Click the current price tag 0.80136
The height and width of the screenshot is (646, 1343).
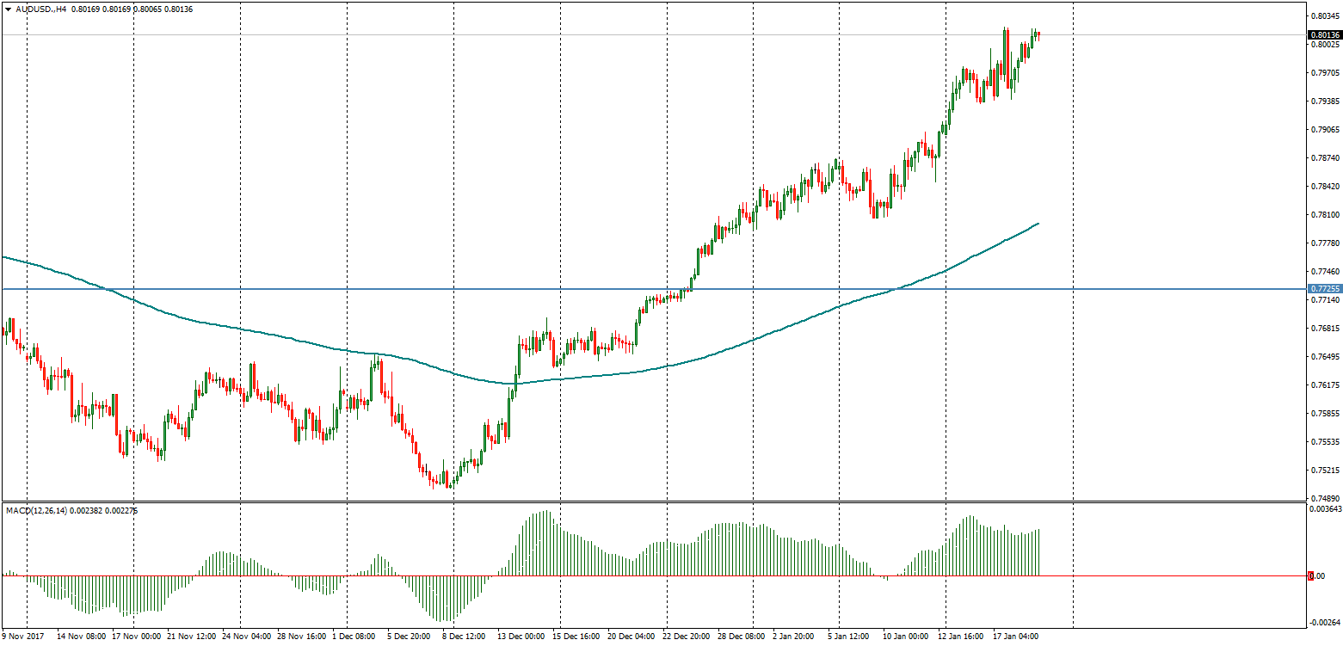[x=1323, y=35]
